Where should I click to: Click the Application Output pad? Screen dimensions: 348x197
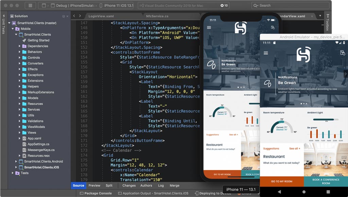153,193
